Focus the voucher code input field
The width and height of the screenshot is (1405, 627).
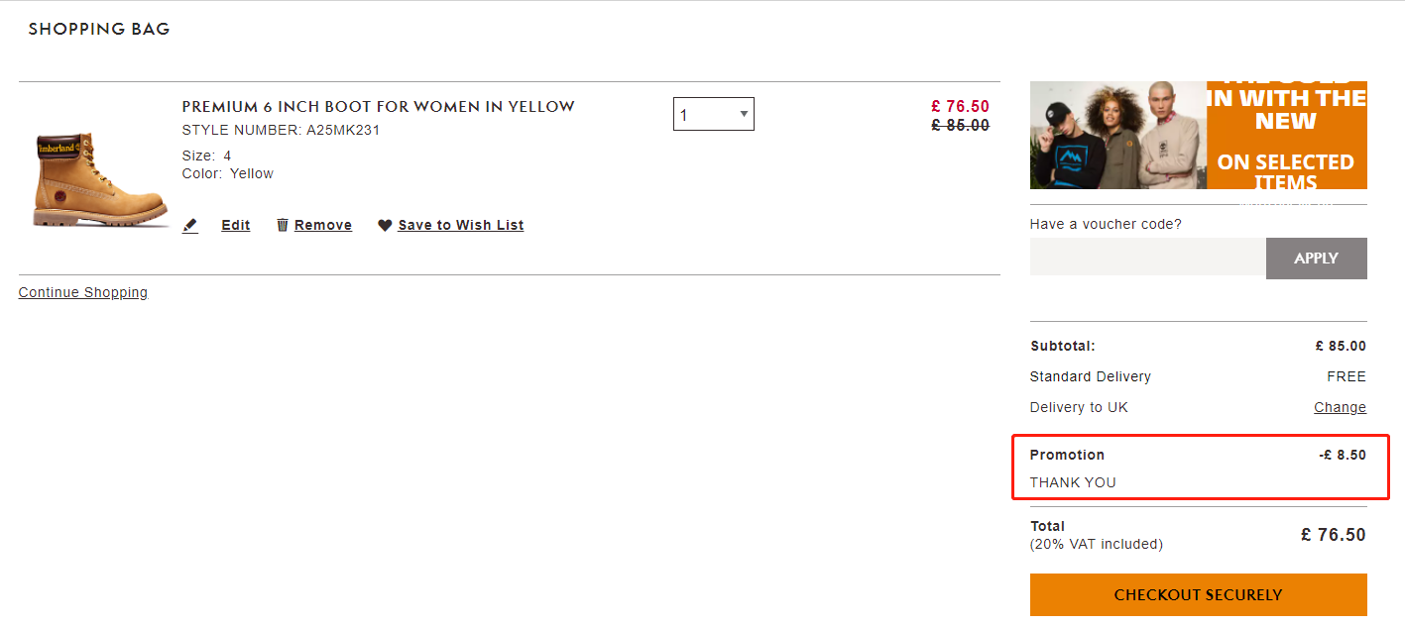click(x=1148, y=258)
